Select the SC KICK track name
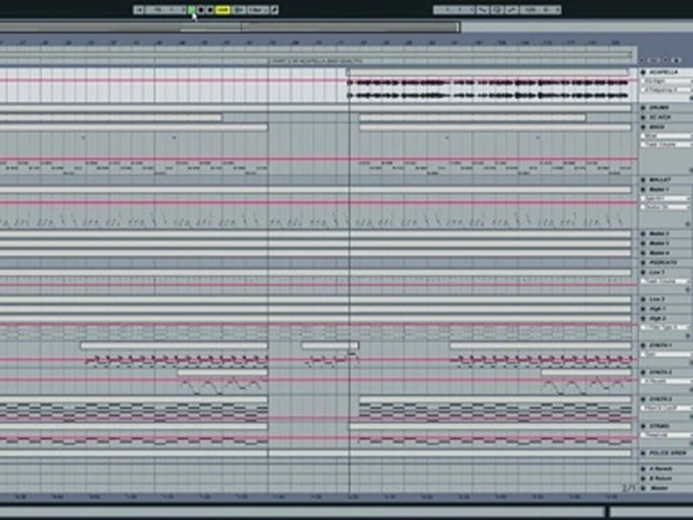 [660, 117]
